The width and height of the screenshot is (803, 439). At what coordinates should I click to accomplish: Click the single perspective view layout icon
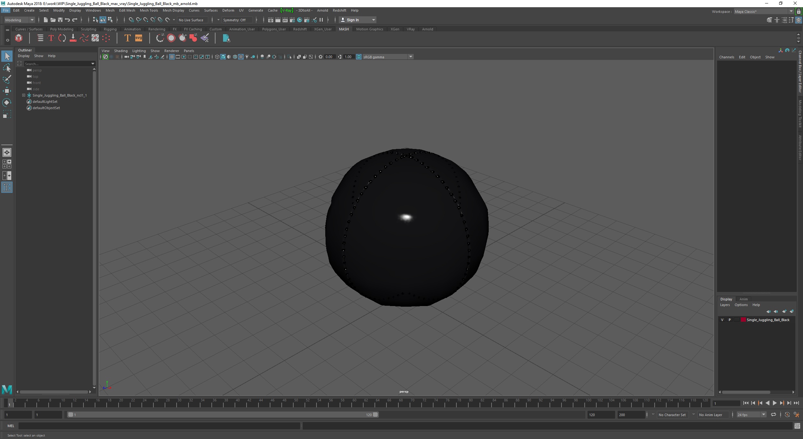[x=7, y=152]
